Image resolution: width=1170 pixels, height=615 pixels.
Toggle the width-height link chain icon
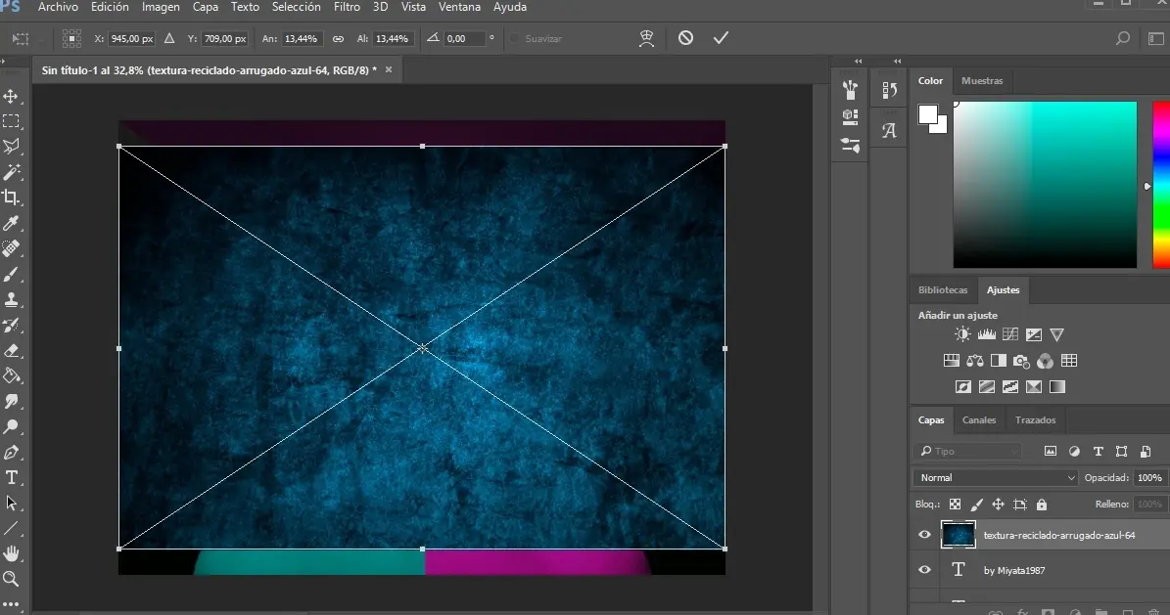[x=338, y=39]
